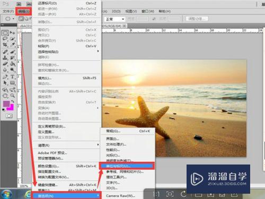Select the Move tool
The height and width of the screenshot is (199, 265).
pos(13,33)
